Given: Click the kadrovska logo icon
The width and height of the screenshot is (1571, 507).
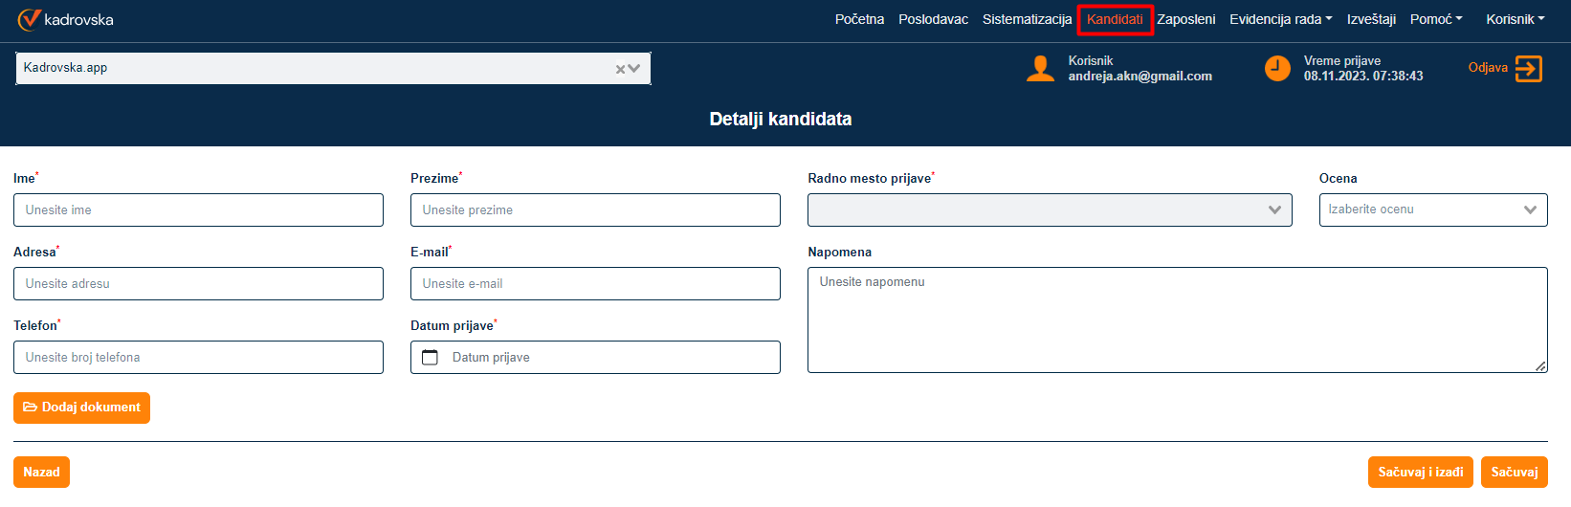Looking at the screenshot, I should coord(29,19).
